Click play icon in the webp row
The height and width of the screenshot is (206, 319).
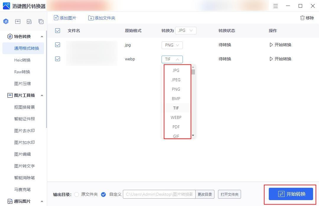point(271,59)
